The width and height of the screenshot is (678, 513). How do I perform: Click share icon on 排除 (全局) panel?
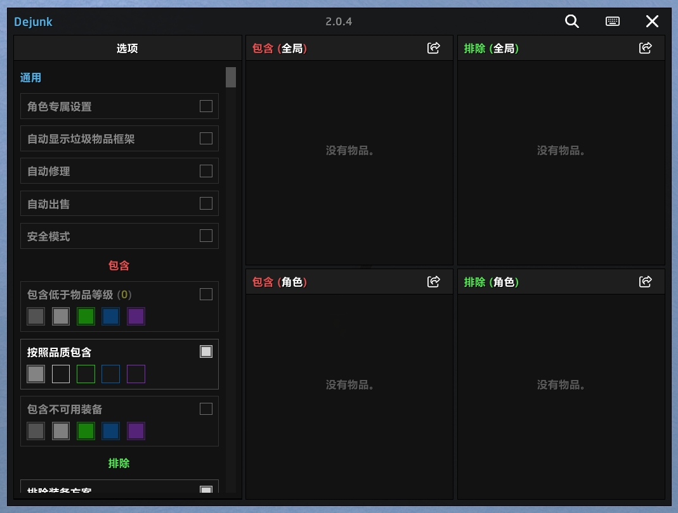[x=645, y=48]
